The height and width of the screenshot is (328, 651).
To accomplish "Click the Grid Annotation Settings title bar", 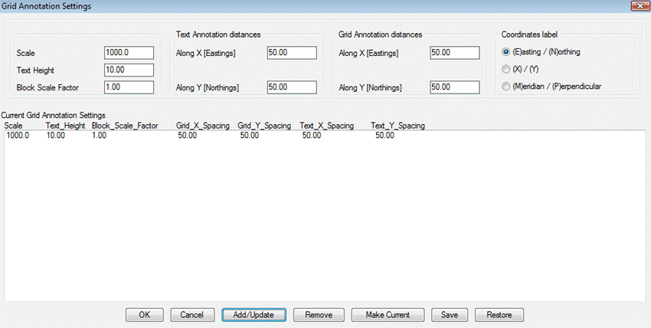I will [x=306, y=6].
